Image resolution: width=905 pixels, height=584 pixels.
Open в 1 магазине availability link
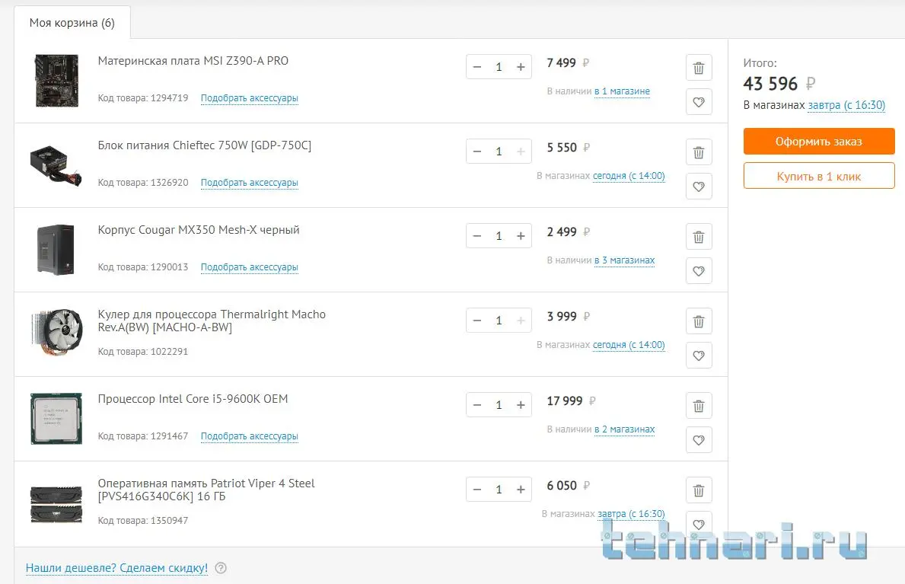(622, 91)
